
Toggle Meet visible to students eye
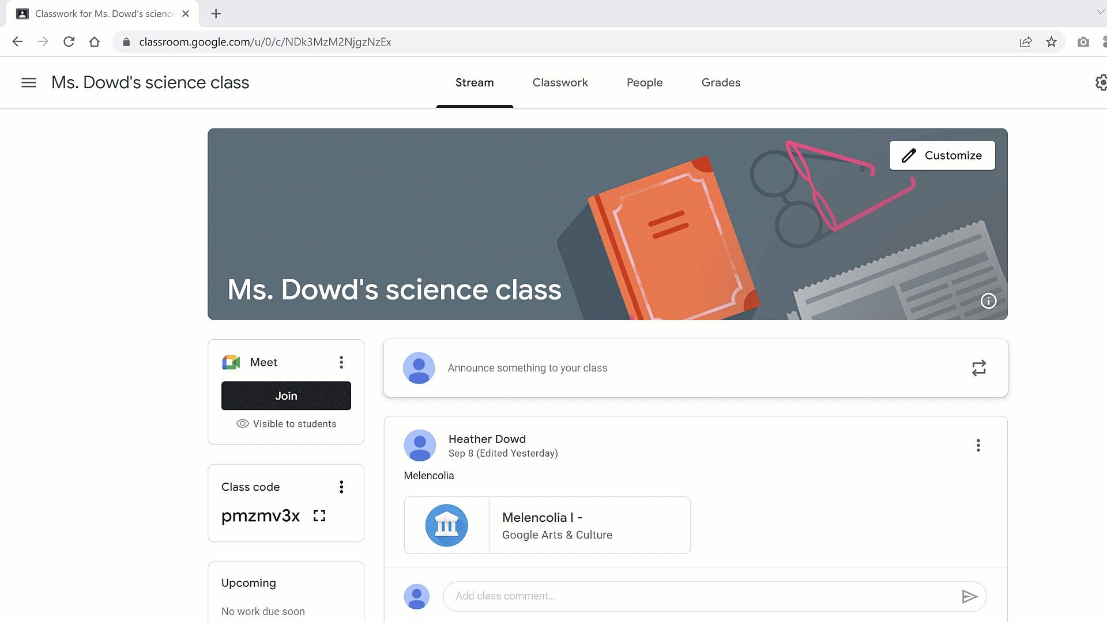[243, 424]
